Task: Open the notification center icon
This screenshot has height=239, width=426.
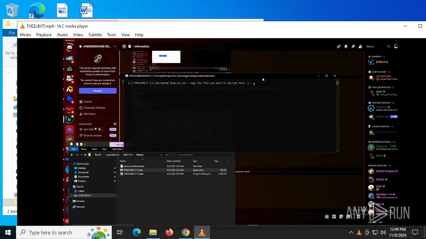Action: (x=415, y=232)
